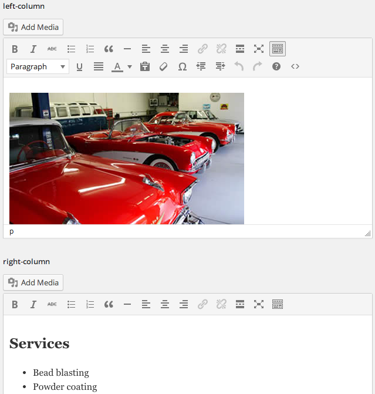This screenshot has height=394, width=375.
Task: Collapse the left-column editor's toolbar toggle
Action: [x=278, y=49]
